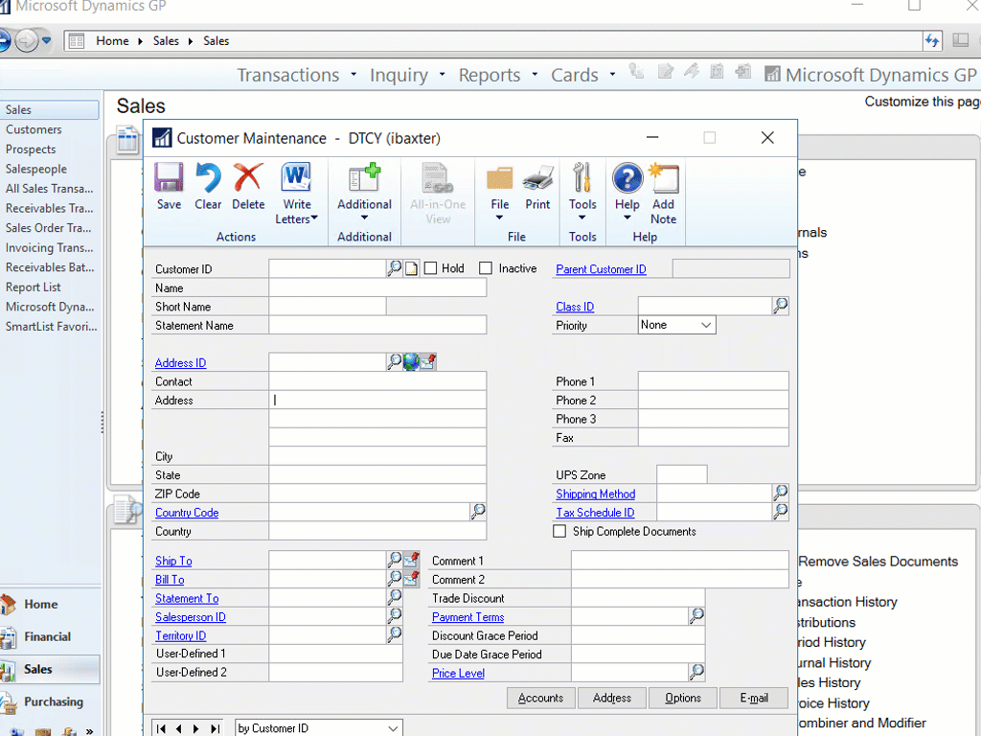
Task: Select Prospects in the navigation pane
Action: tap(31, 149)
